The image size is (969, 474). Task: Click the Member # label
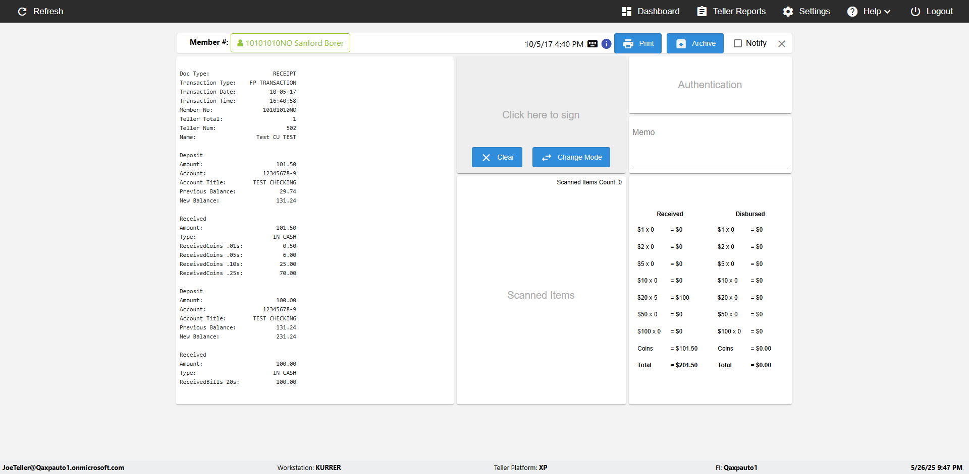point(209,42)
